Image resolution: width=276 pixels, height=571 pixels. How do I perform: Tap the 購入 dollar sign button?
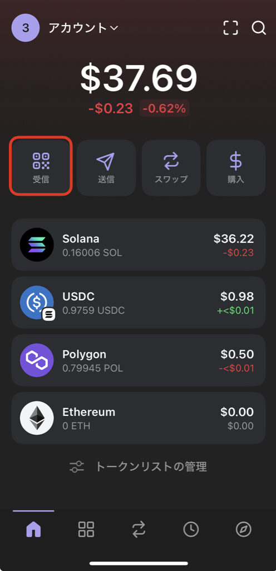coord(236,168)
